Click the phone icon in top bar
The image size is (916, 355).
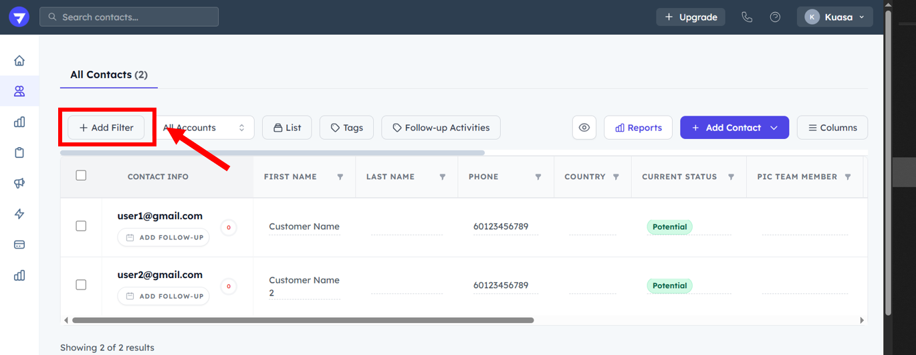[747, 17]
